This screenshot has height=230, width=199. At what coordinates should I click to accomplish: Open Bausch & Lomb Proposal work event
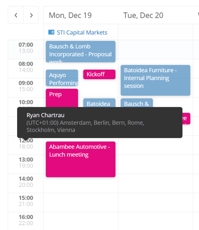point(81,52)
